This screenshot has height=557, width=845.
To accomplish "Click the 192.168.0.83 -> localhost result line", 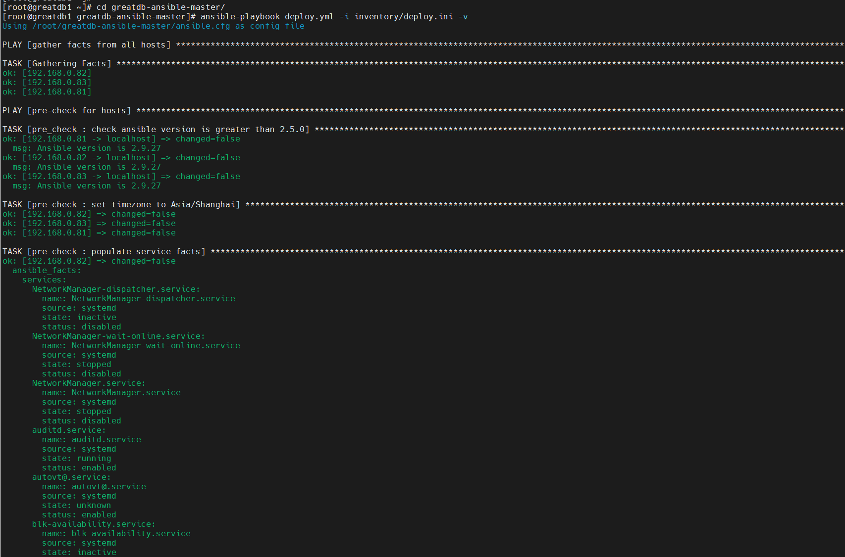I will (121, 177).
